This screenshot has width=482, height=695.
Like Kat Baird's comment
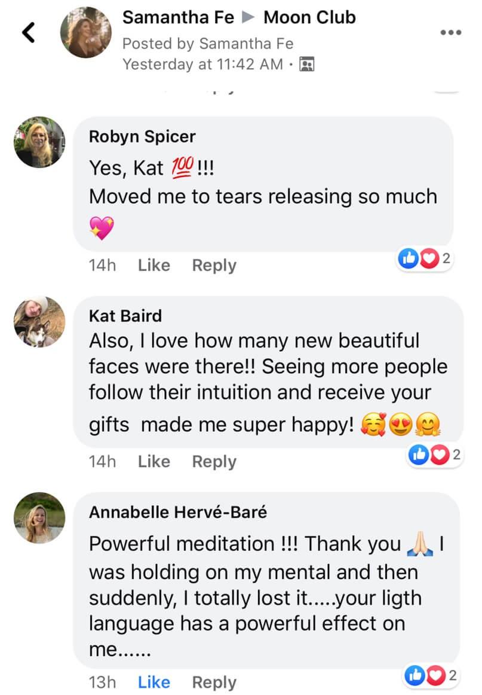[153, 461]
